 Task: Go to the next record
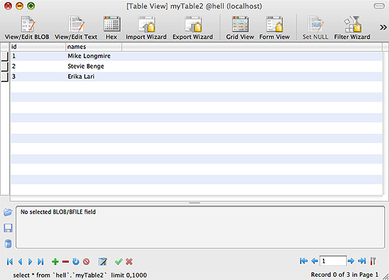(x=30, y=261)
